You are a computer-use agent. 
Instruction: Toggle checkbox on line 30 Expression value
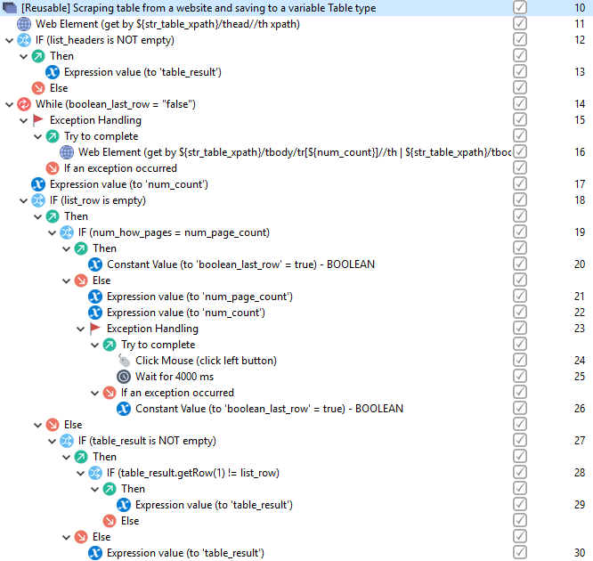520,552
